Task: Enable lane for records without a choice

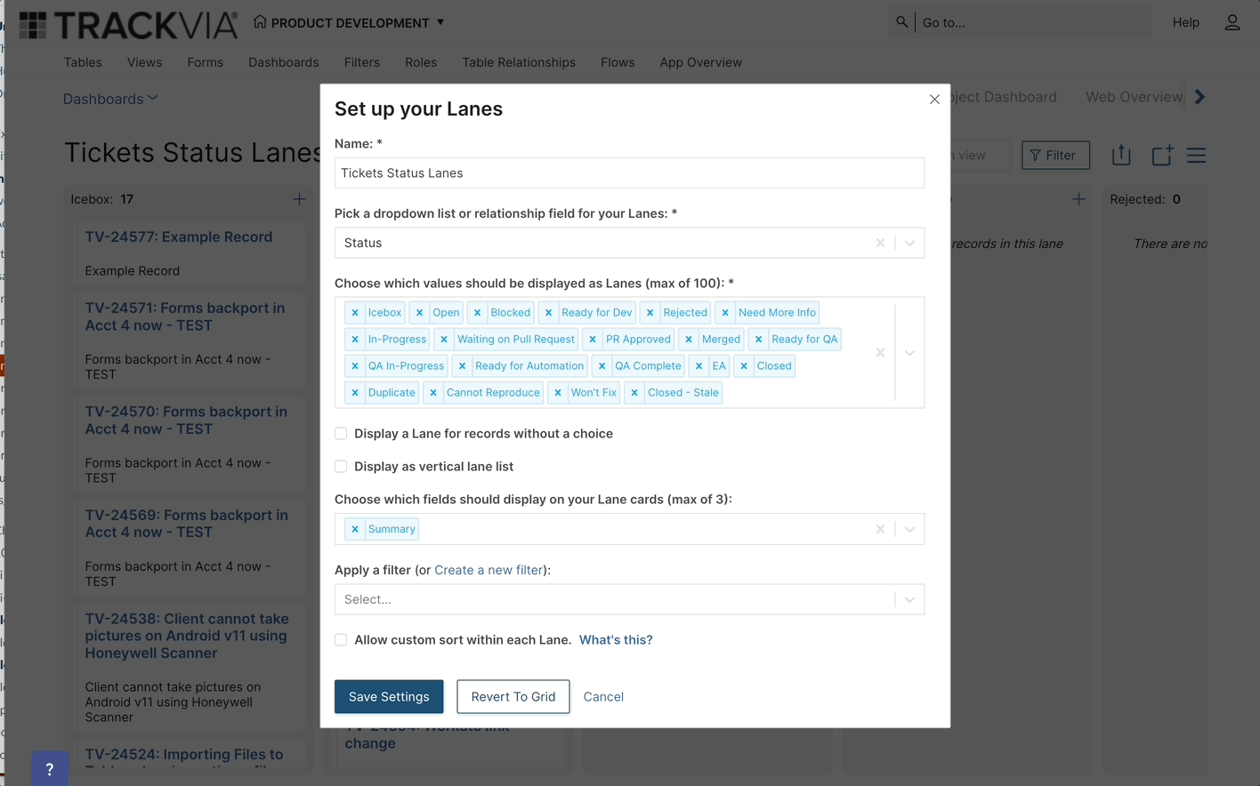Action: (341, 434)
